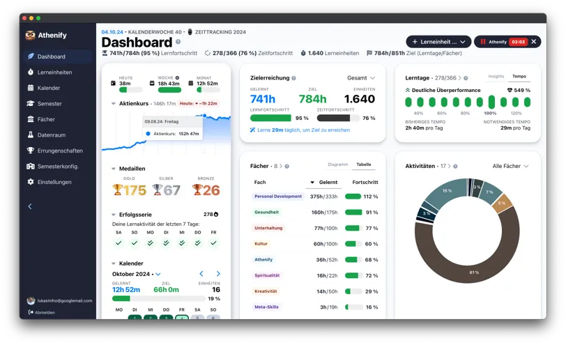
Task: Click the 278 streak counter
Action: pos(211,215)
